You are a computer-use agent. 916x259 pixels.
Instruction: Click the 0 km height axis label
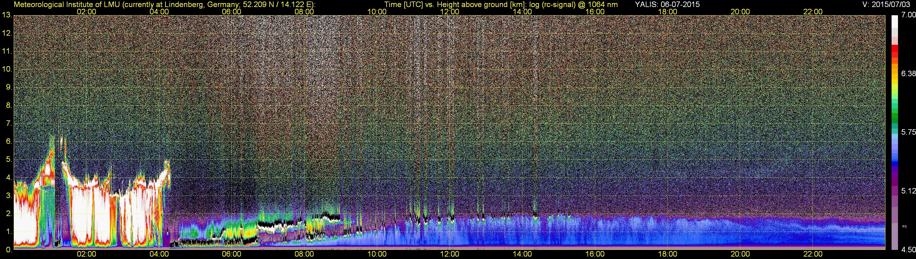9,250
